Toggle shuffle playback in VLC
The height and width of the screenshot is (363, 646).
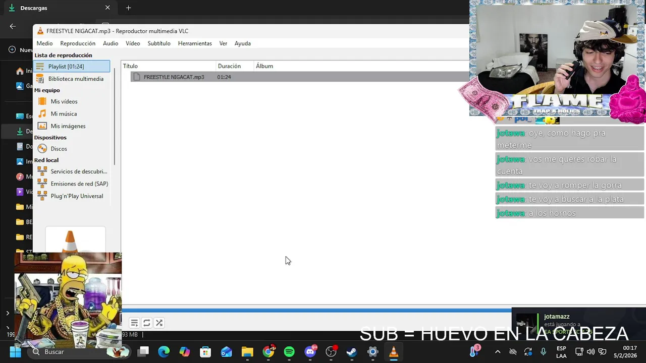(159, 323)
